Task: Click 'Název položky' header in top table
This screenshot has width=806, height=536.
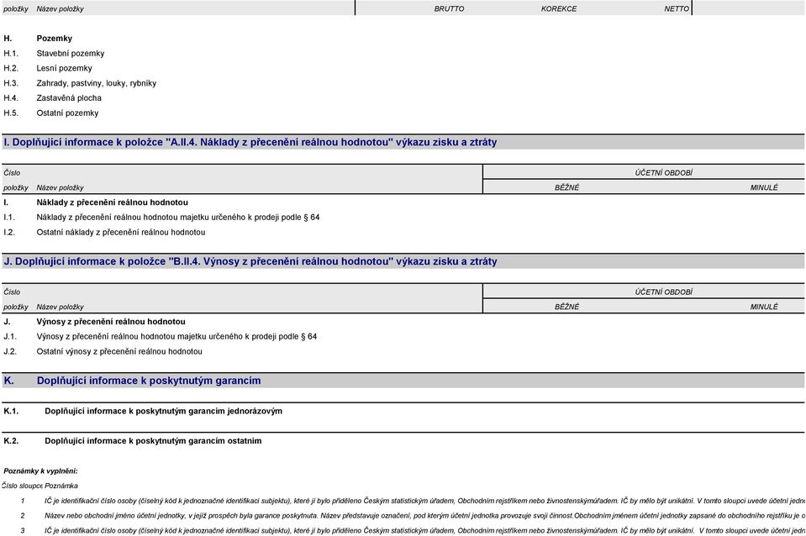Action: (60, 8)
